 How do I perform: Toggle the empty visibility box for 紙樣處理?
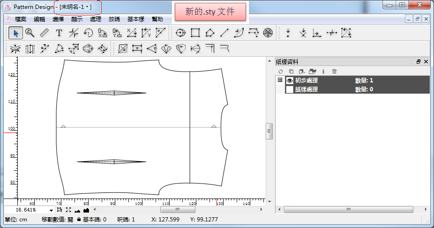coord(289,89)
